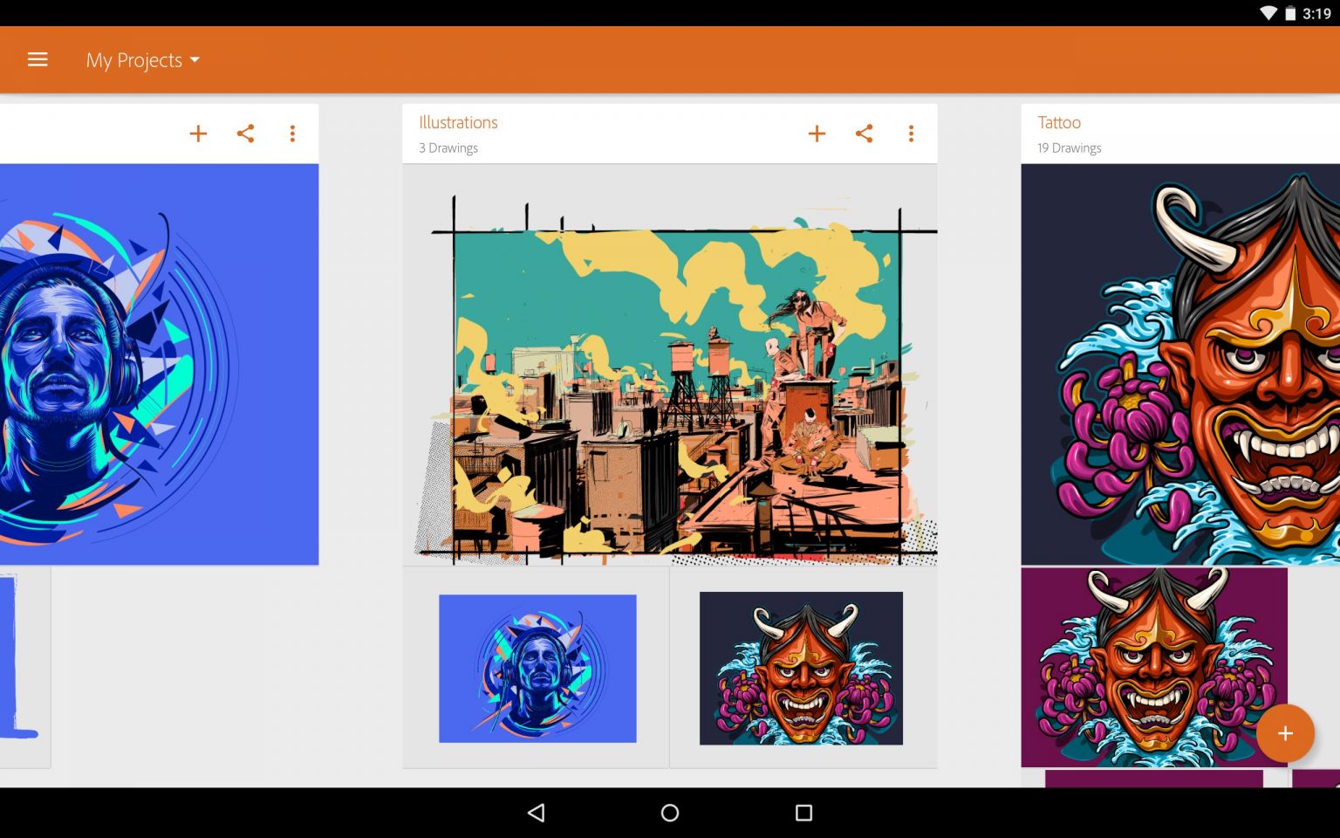Screen dimensions: 1340x838
Task: Open the navigation drawer hamburger menu
Action: (38, 59)
